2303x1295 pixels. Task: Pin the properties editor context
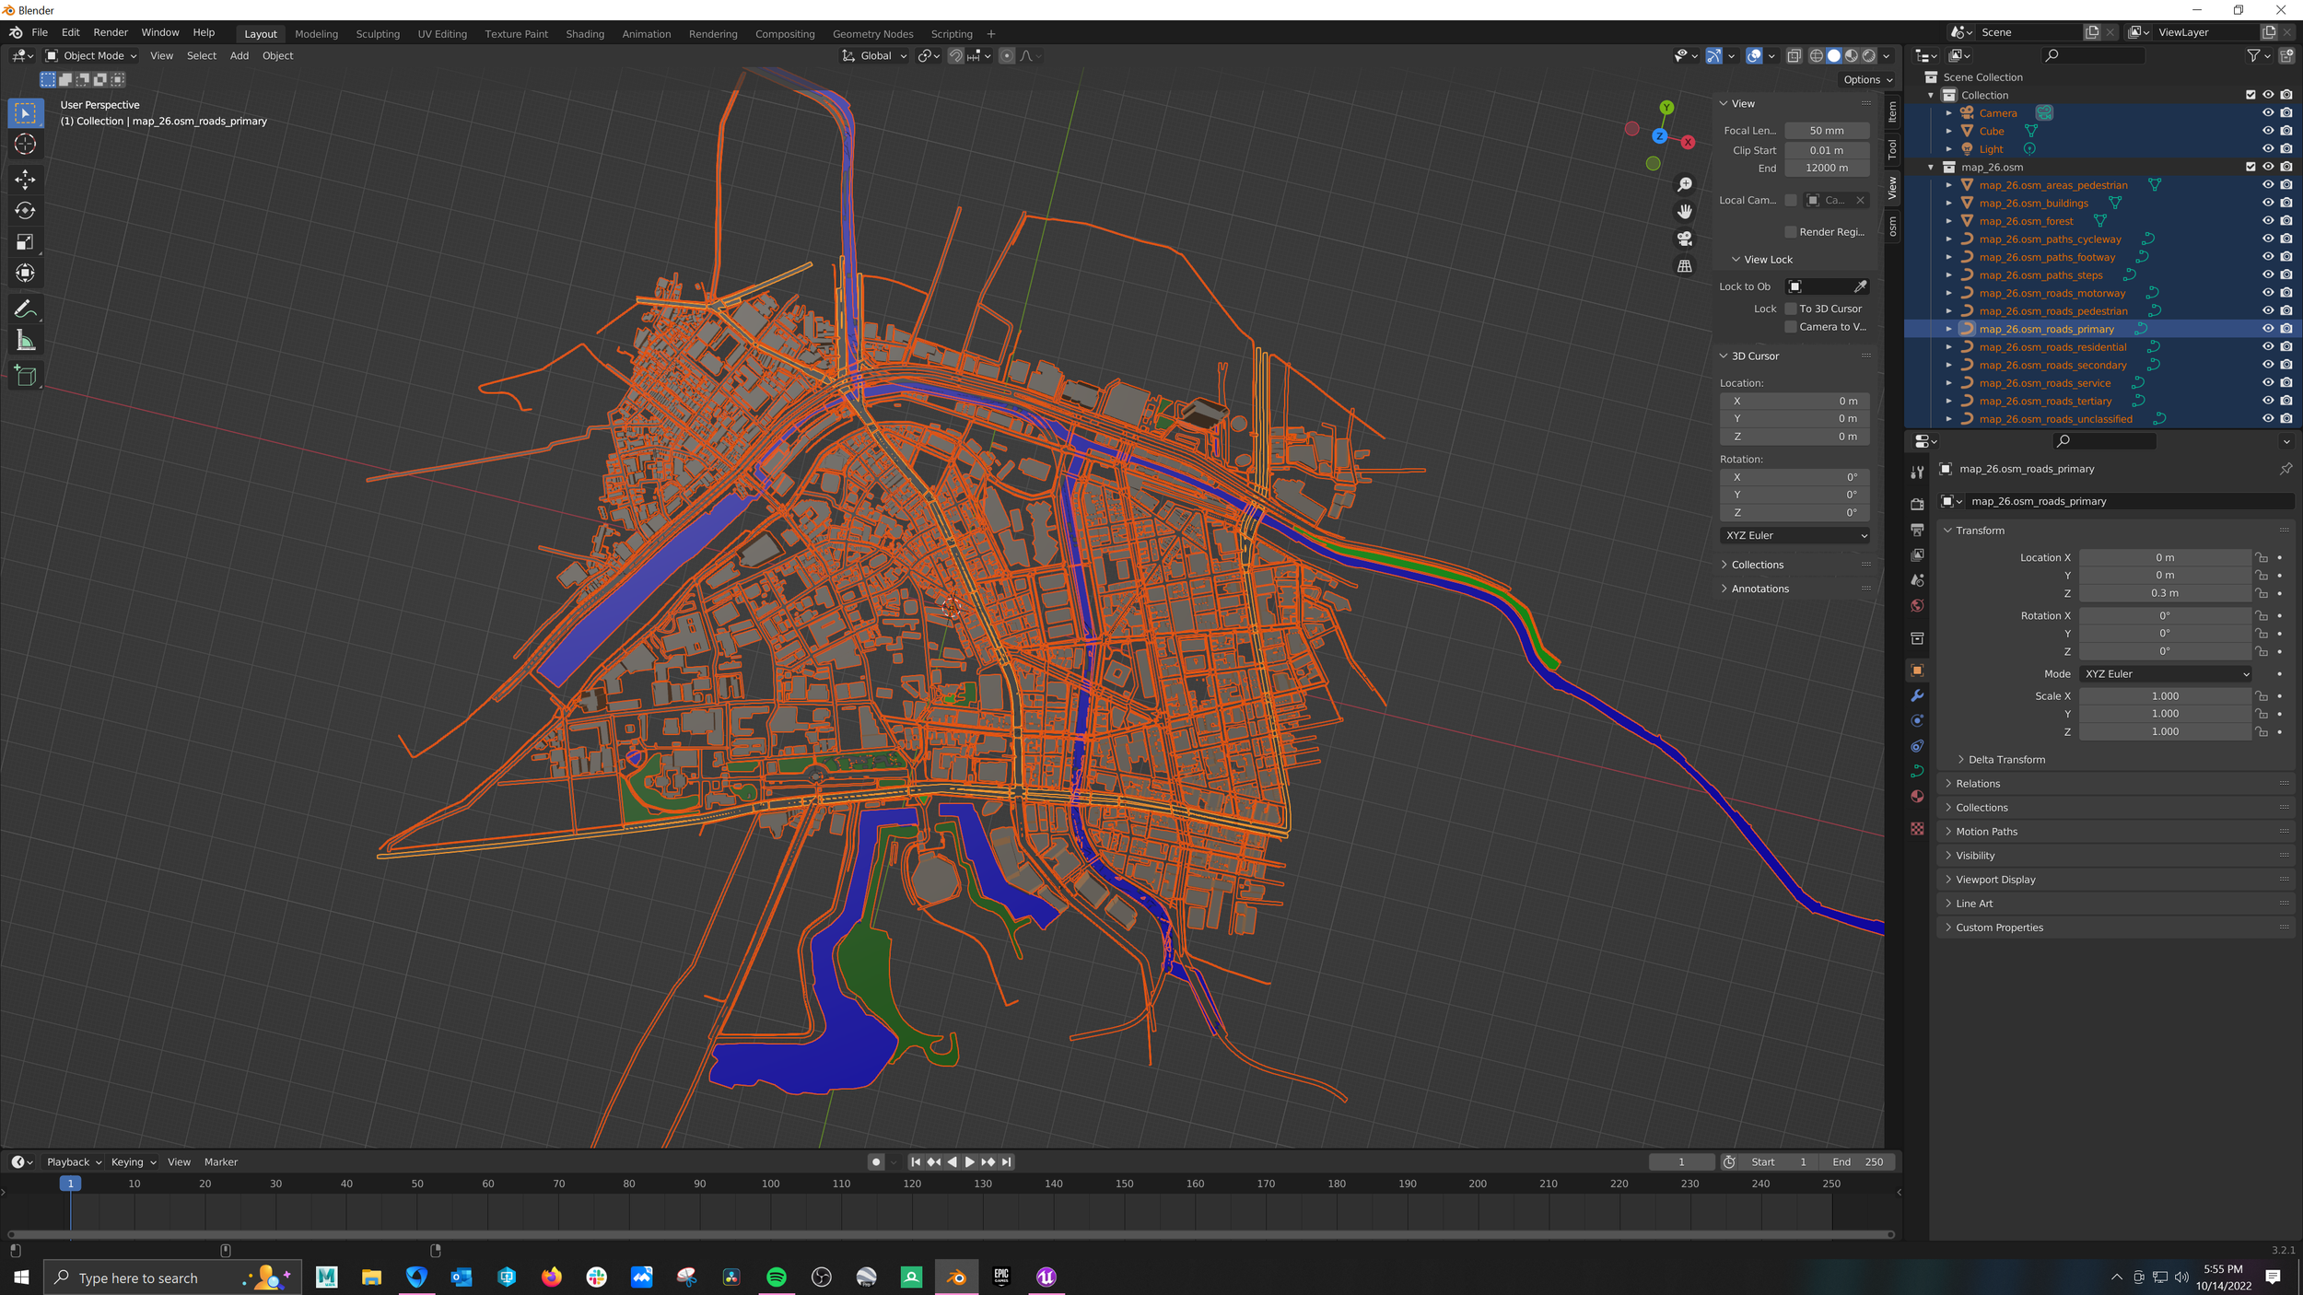click(2285, 469)
